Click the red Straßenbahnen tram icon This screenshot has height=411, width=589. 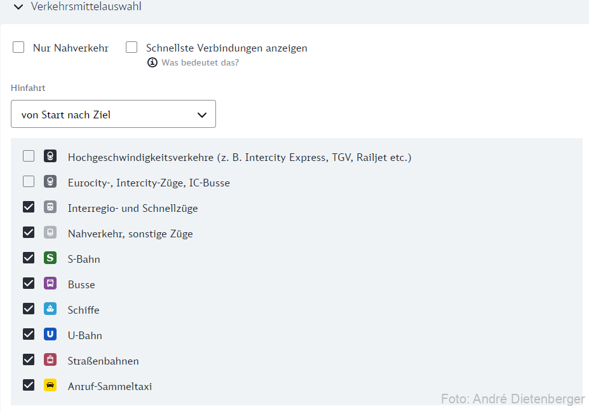[50, 360]
